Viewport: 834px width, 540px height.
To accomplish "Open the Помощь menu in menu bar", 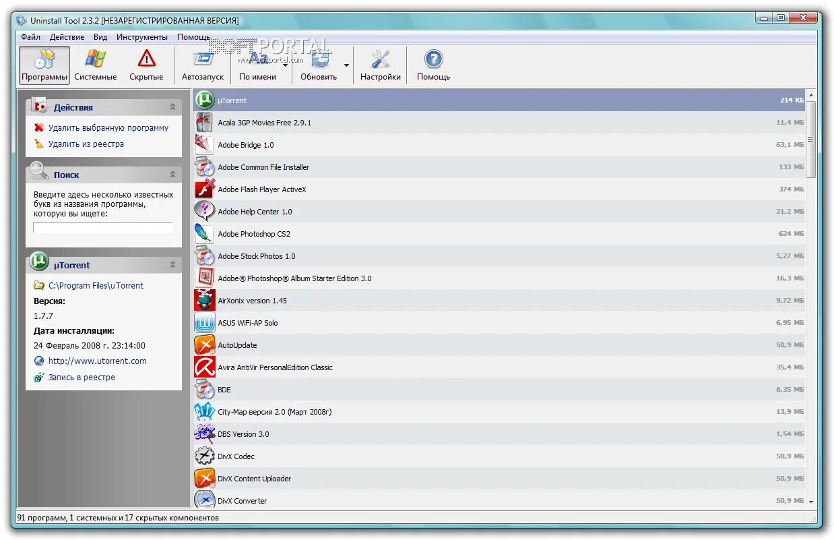I will tap(193, 37).
